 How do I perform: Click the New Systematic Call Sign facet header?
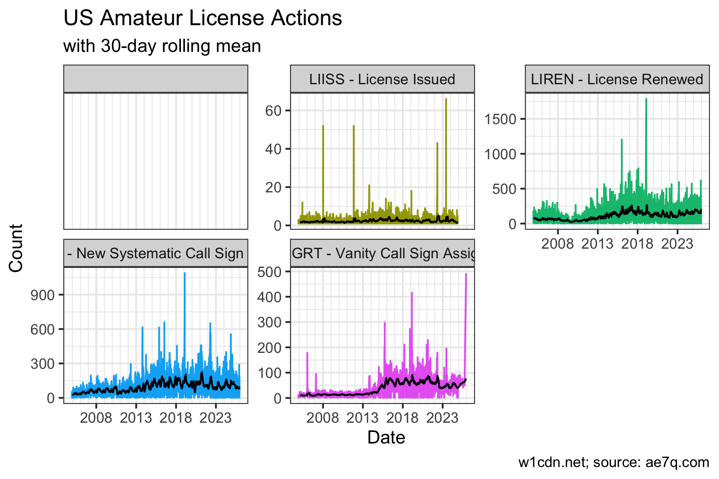(x=156, y=253)
